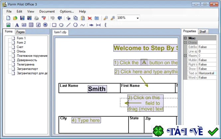Select the Curve drawing tool
Viewport: 221px width, 139px height.
coord(82,25)
